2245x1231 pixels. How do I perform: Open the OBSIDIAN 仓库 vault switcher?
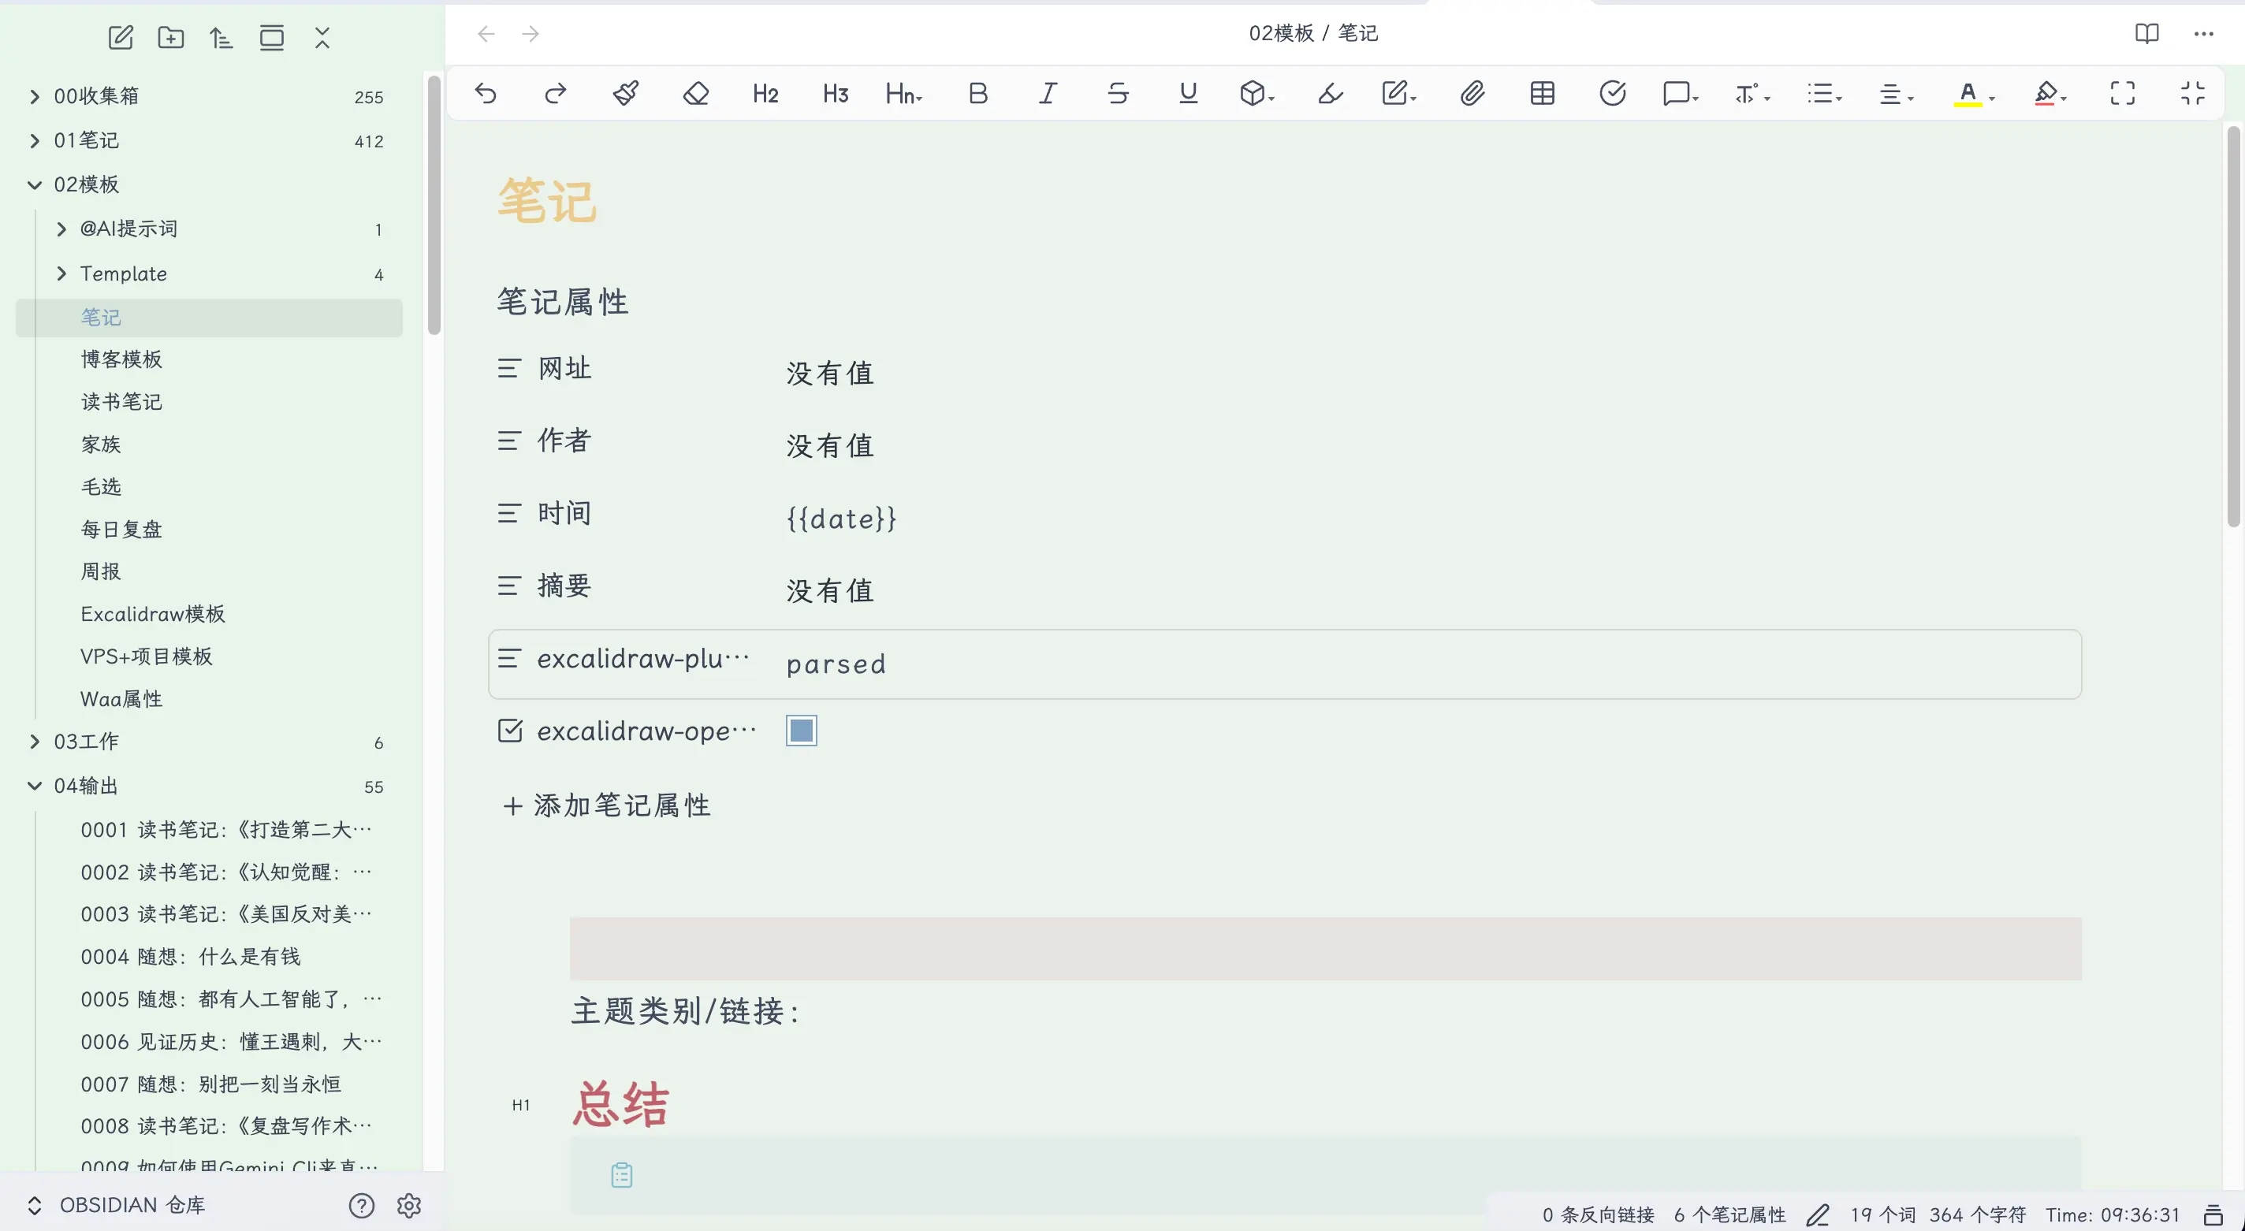[x=131, y=1205]
